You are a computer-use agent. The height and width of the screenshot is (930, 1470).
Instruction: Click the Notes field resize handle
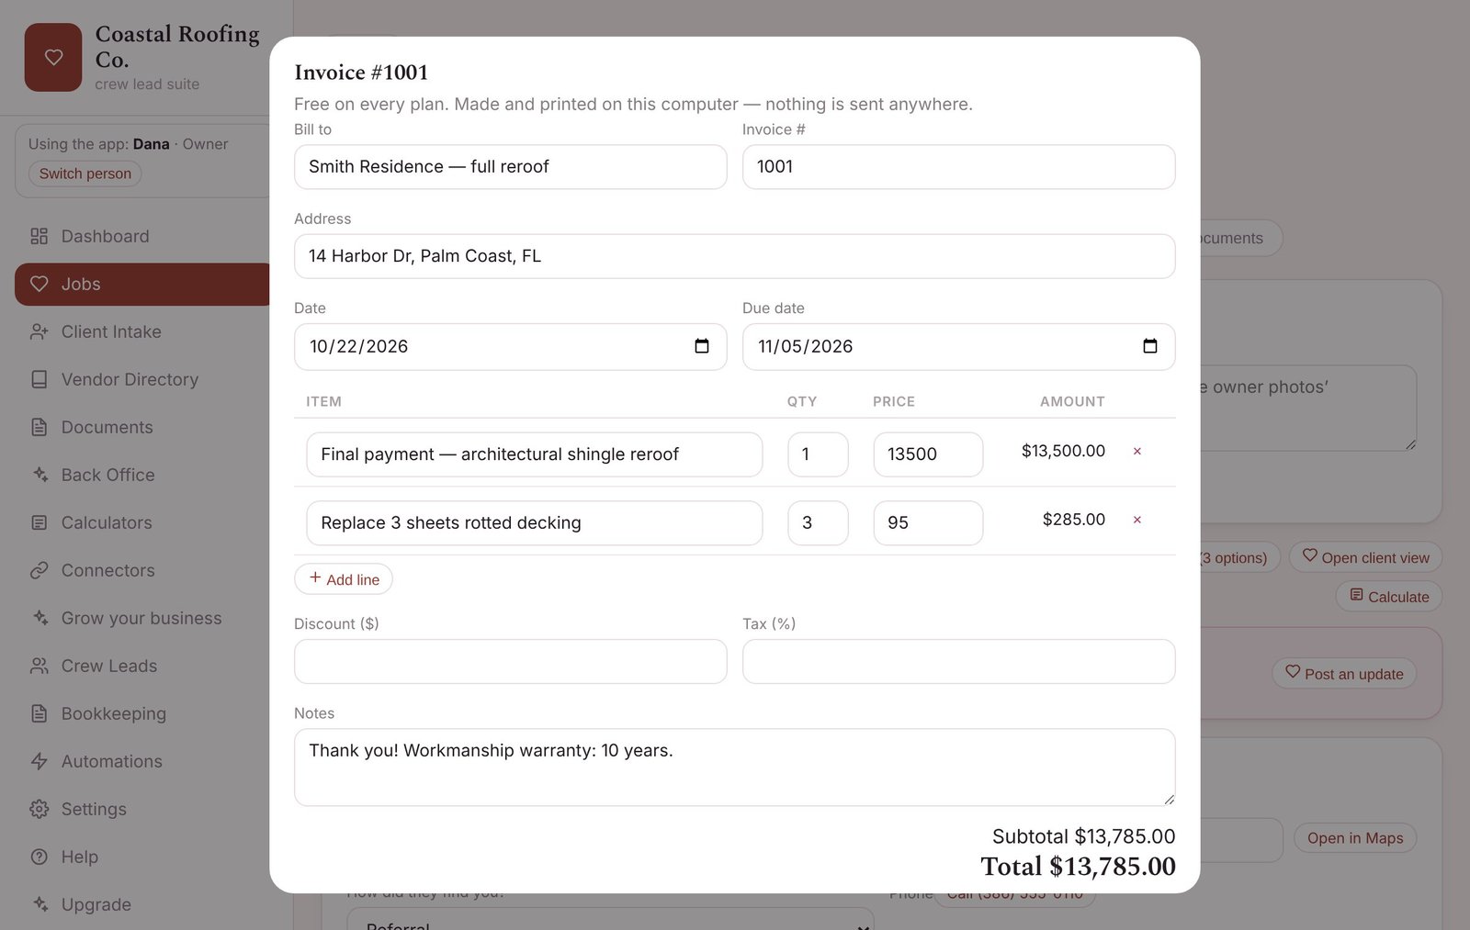tap(1169, 799)
